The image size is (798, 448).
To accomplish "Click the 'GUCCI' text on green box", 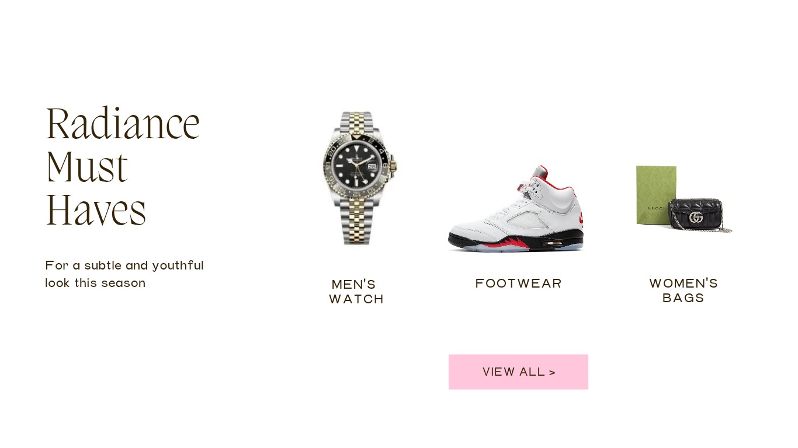I will 656,208.
